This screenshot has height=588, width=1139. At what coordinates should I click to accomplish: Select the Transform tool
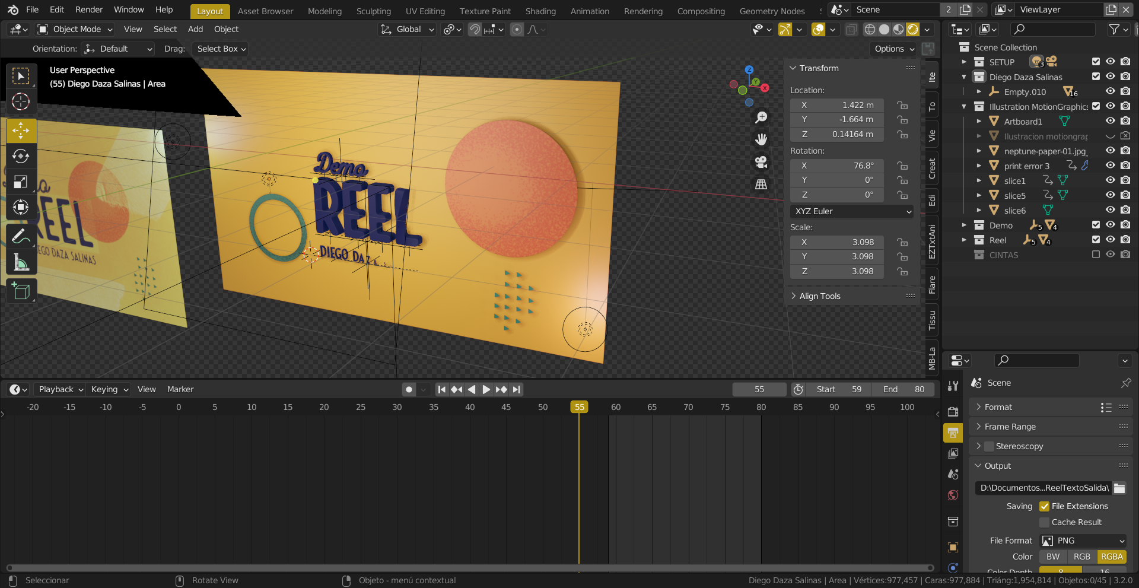21,207
